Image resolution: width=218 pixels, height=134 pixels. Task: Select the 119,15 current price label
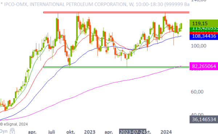tap(204, 24)
